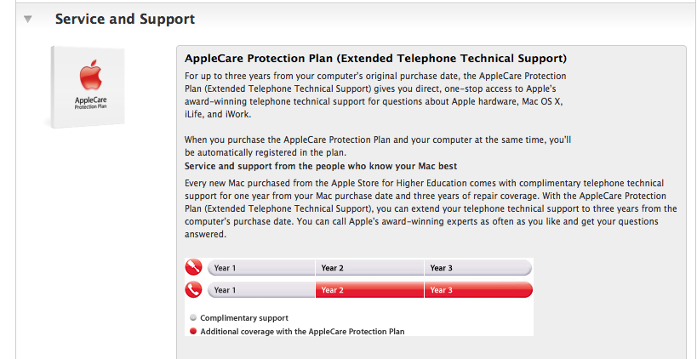Select Year 2 in repair coverage bar

pyautogui.click(x=369, y=268)
